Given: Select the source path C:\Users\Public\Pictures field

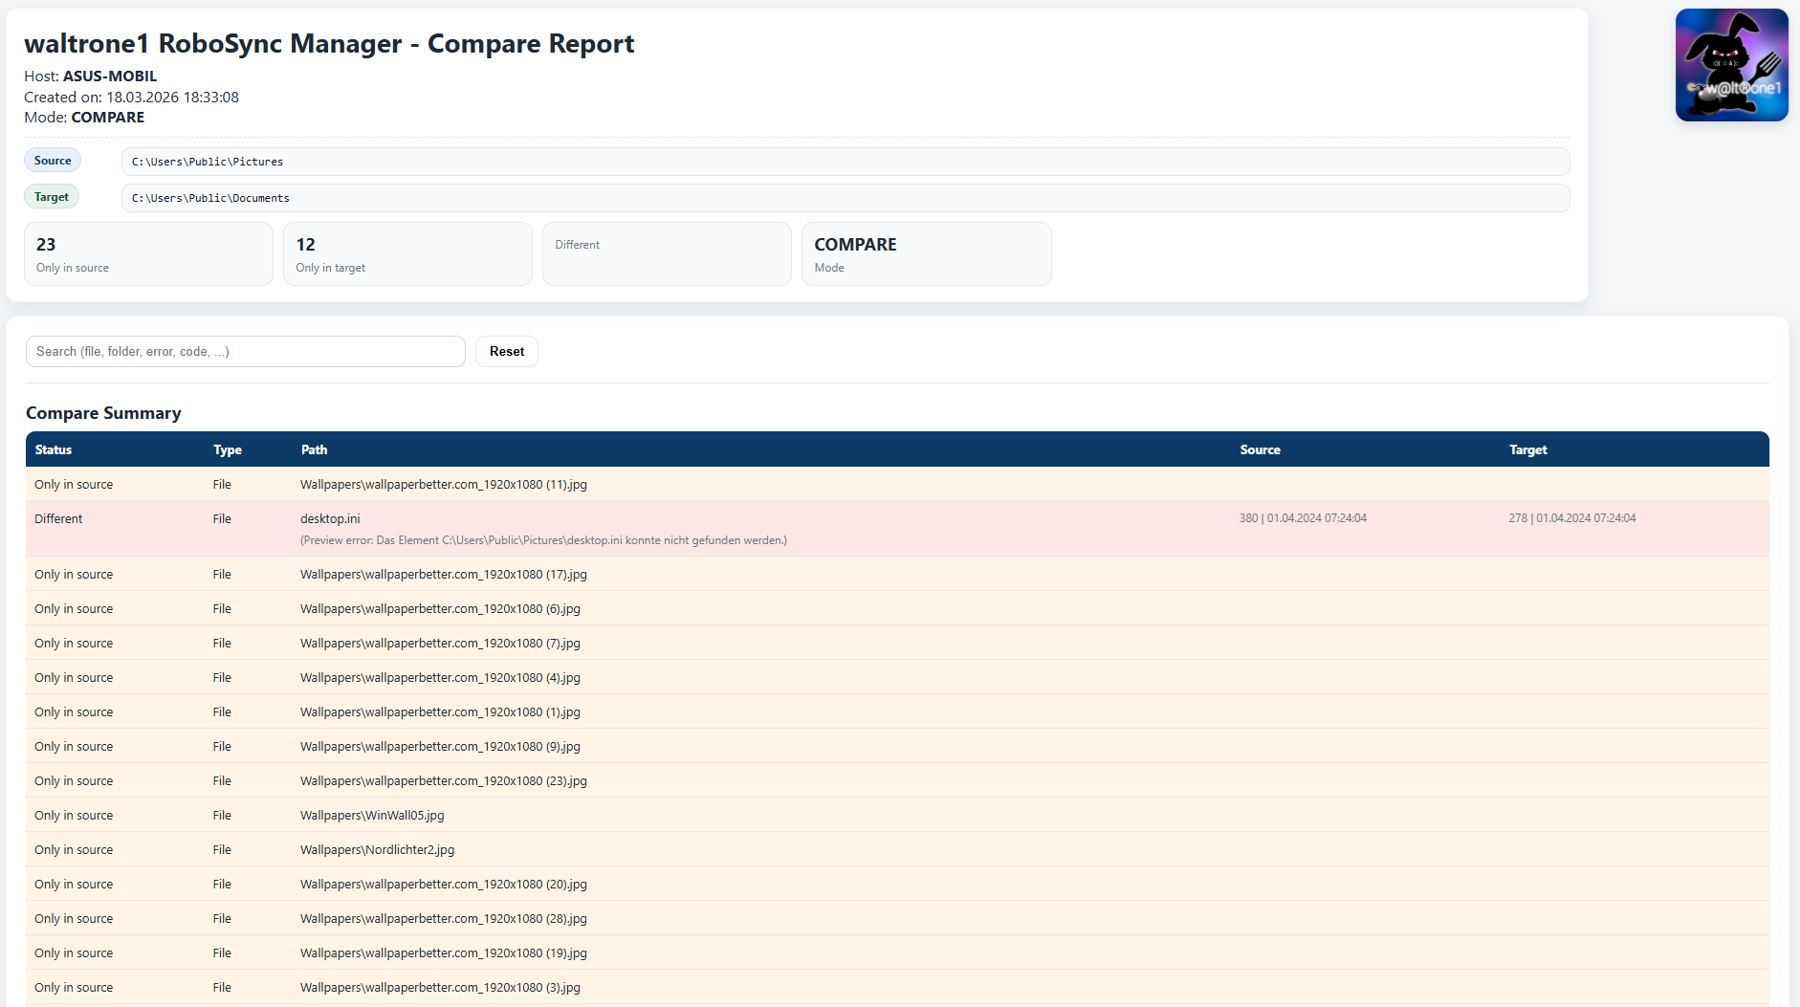Looking at the screenshot, I should [845, 162].
